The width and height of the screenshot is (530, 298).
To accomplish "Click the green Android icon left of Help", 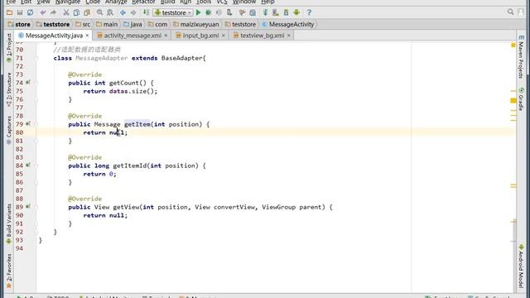I will [296, 13].
